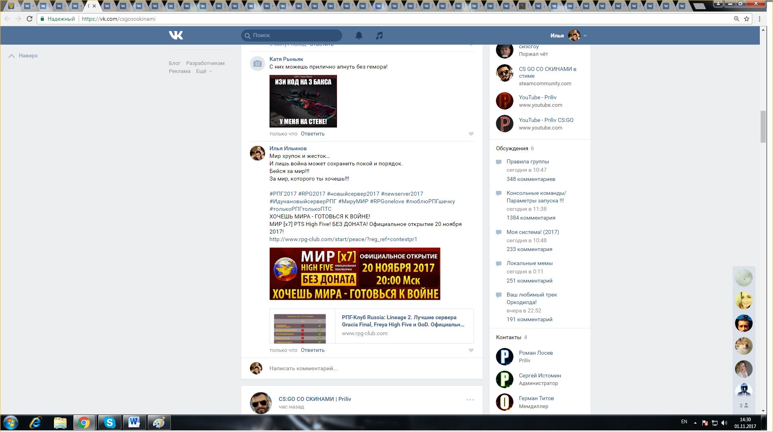
Task: Click Роман Лосев contact avatar
Action: [505, 357]
